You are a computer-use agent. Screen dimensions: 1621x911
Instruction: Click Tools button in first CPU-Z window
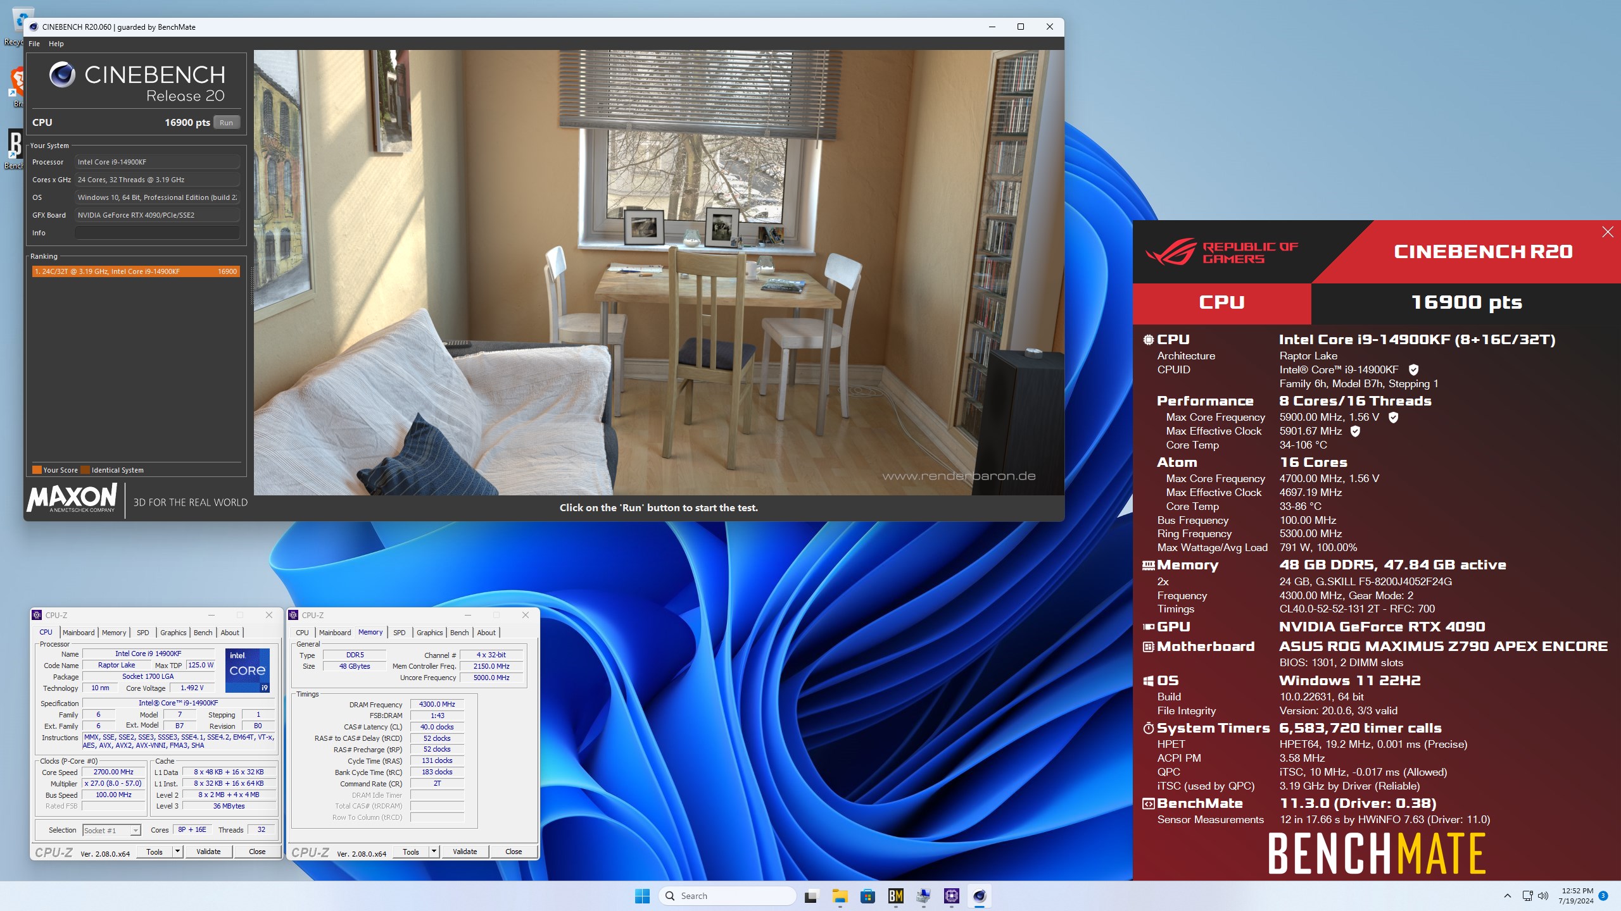[x=155, y=852]
